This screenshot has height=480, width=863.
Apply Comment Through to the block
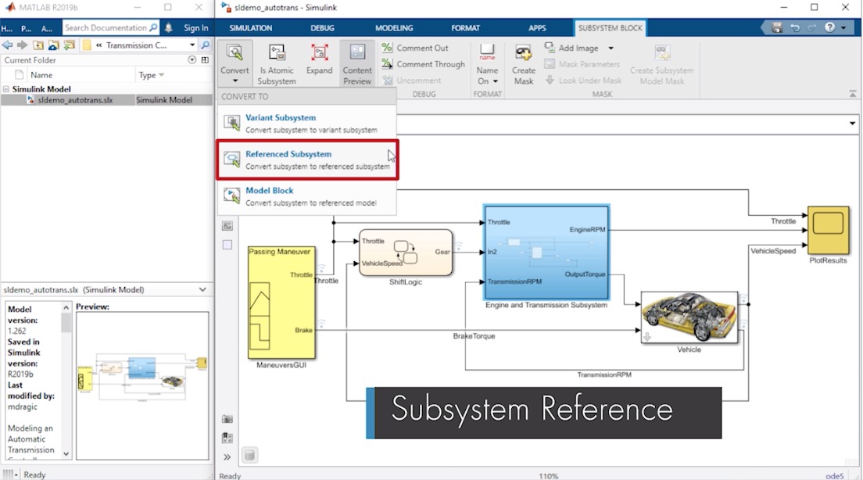point(424,64)
